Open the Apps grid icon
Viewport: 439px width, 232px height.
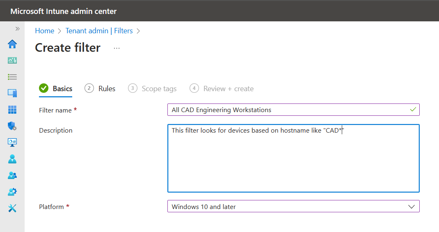click(12, 110)
